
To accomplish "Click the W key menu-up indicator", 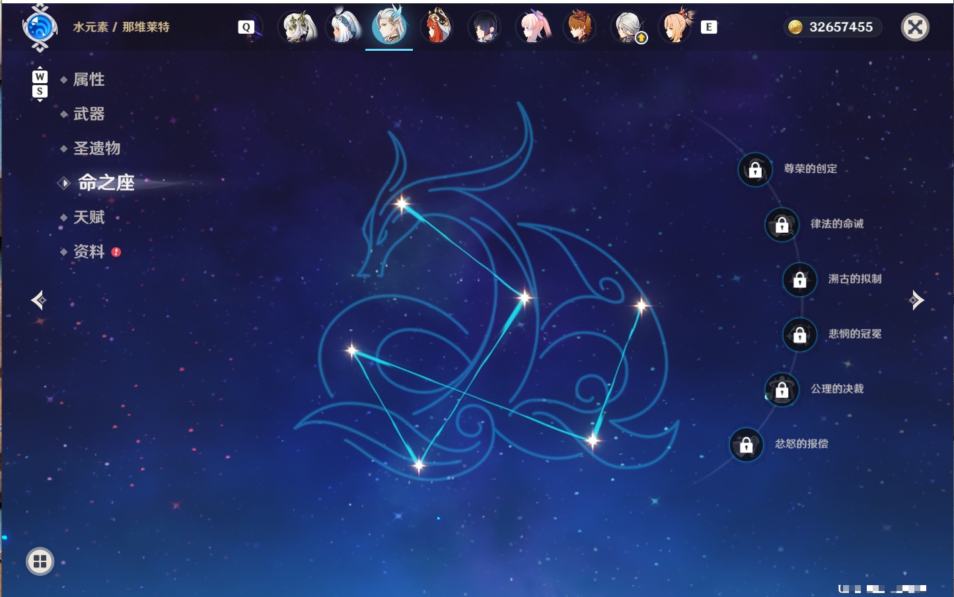I will point(40,77).
